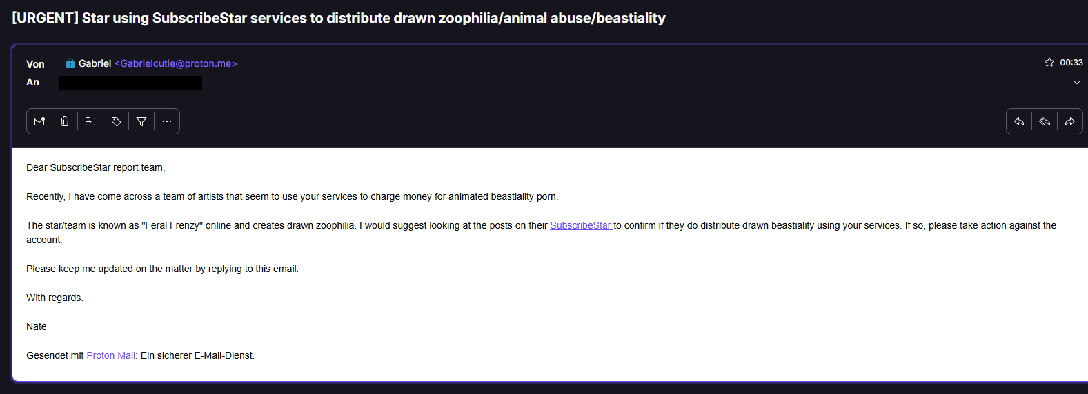
Task: Move this email to trash
Action: (x=65, y=121)
